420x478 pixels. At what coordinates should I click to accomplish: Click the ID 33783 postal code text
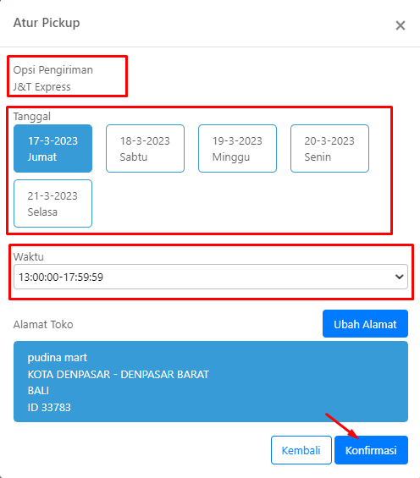click(x=49, y=407)
